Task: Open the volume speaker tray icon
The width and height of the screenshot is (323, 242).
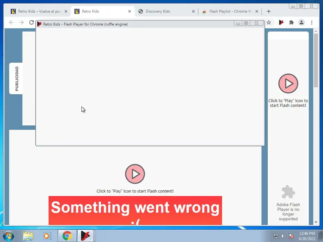Action: [x=284, y=236]
